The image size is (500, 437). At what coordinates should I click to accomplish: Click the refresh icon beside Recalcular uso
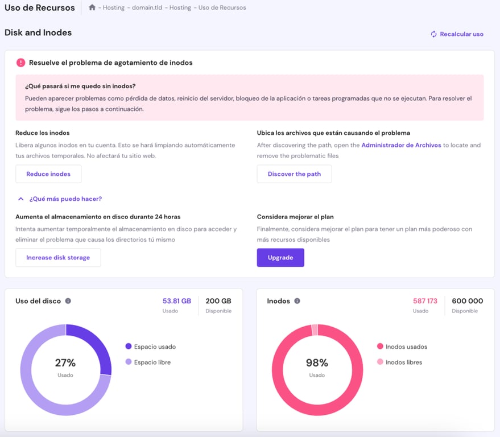click(x=433, y=34)
